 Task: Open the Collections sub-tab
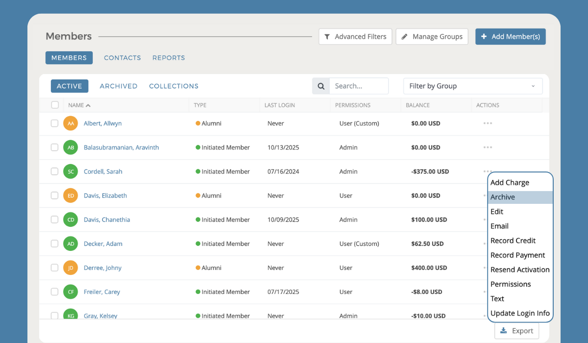174,86
